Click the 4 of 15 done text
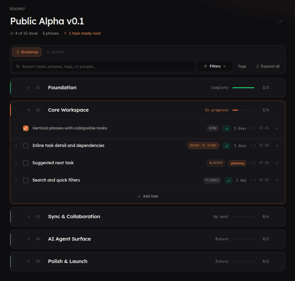295x281 pixels. click(x=26, y=33)
